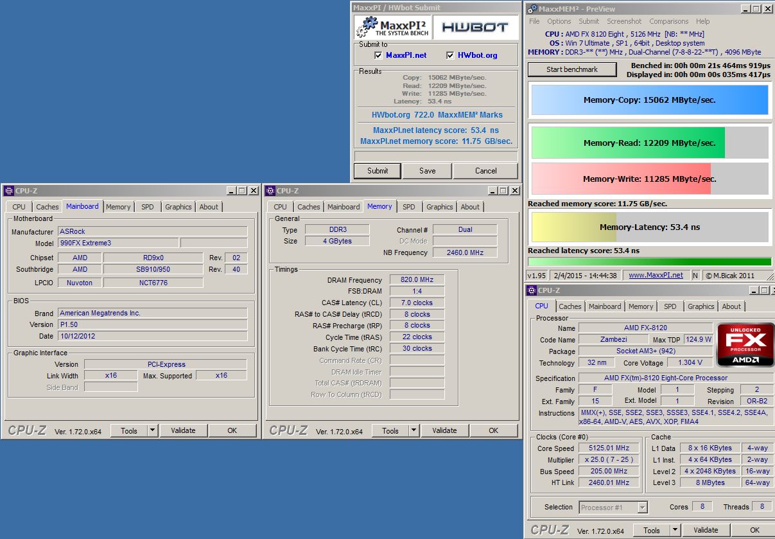Open the Options menu in MaxxMEM²

point(559,21)
